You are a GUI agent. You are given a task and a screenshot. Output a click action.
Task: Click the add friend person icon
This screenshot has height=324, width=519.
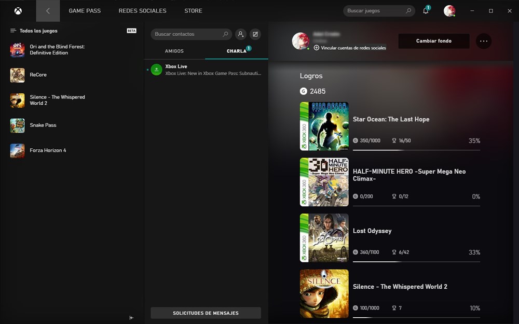[241, 34]
